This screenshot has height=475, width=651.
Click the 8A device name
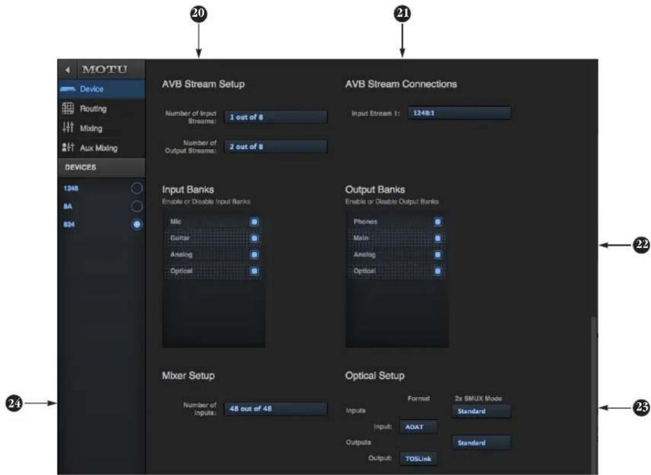pos(68,206)
